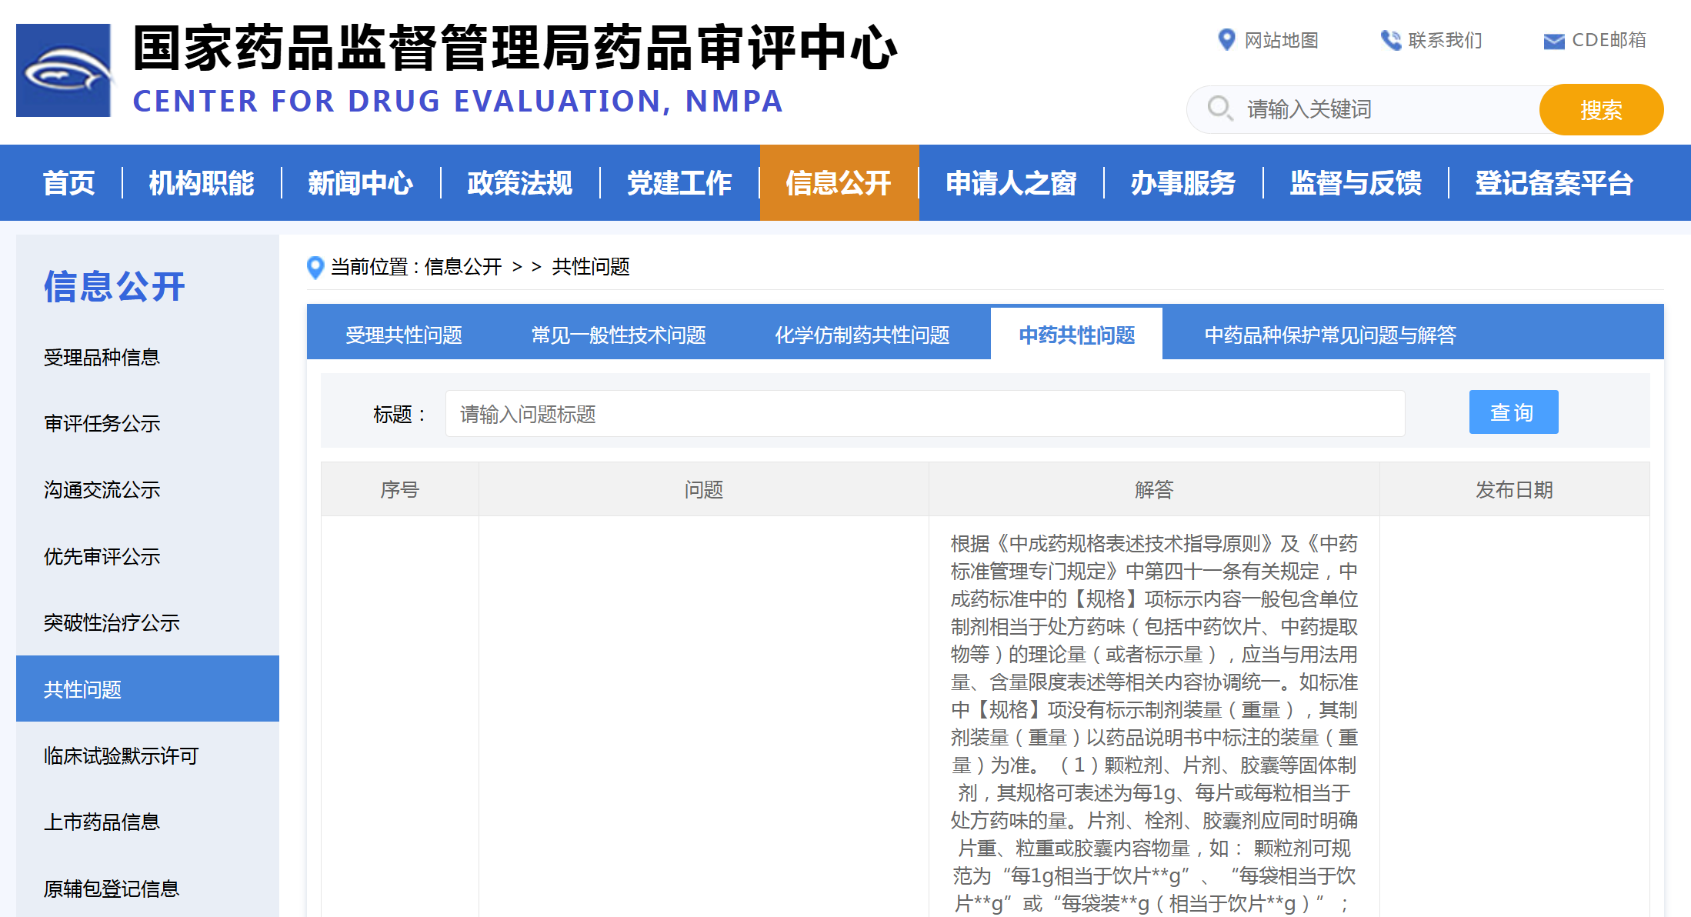Select active 共性问题 sidebar item

click(x=148, y=689)
